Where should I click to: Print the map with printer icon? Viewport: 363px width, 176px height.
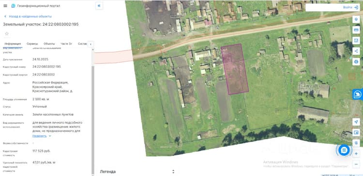click(x=356, y=62)
